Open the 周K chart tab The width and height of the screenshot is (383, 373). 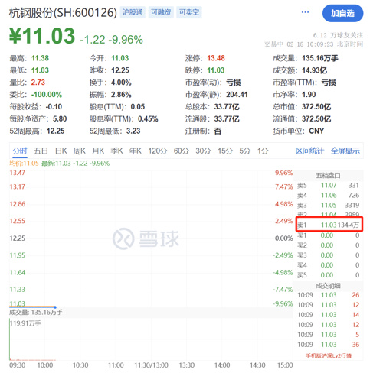pyautogui.click(x=80, y=151)
